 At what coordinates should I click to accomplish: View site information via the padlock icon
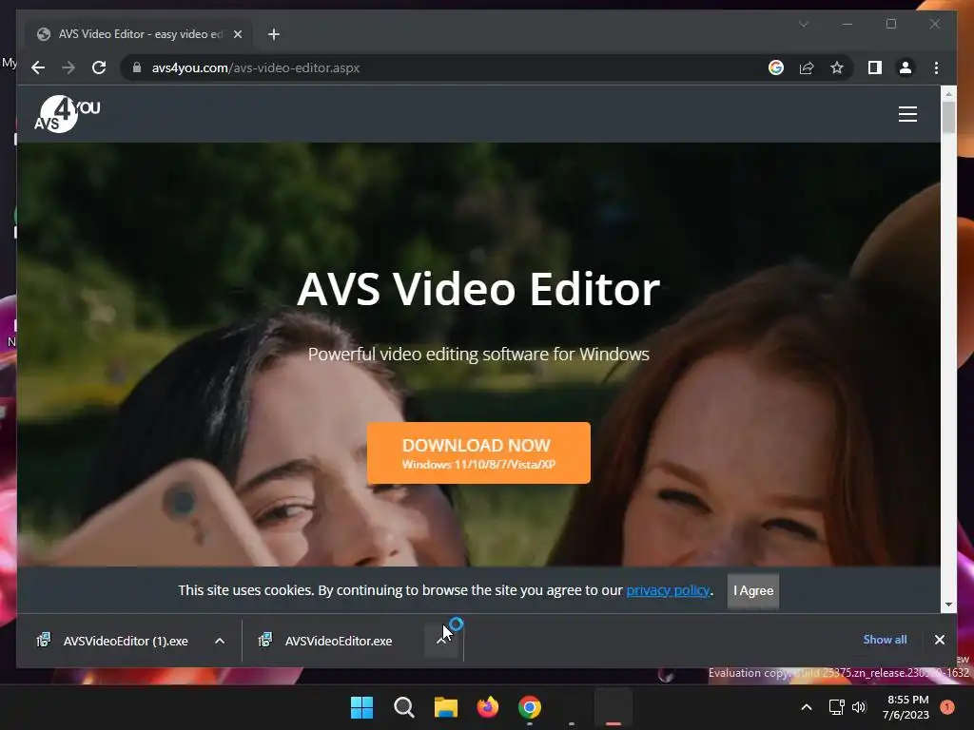click(137, 67)
